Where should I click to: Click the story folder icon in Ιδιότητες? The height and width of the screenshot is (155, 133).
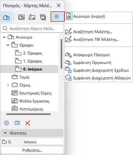(x=4, y=142)
